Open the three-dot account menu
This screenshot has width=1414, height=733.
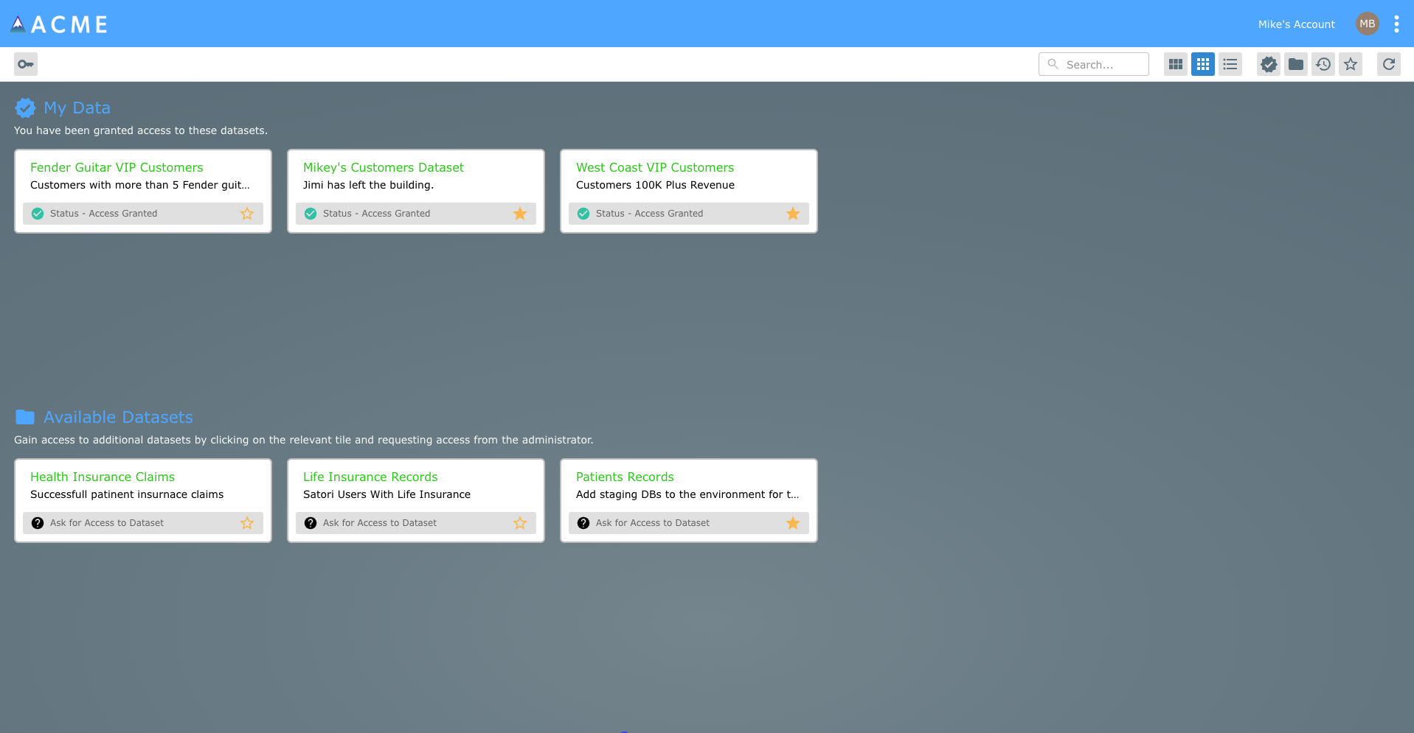click(1396, 24)
